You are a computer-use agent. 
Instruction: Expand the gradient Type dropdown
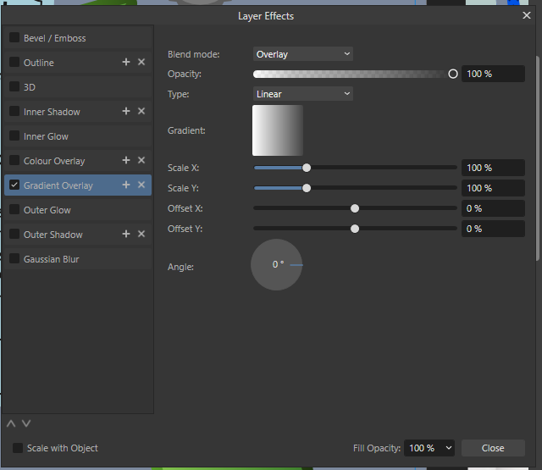pos(303,94)
